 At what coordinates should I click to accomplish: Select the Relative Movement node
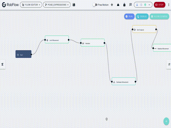[x=162, y=48]
